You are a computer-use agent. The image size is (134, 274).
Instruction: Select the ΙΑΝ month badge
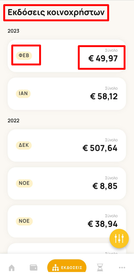click(x=23, y=94)
